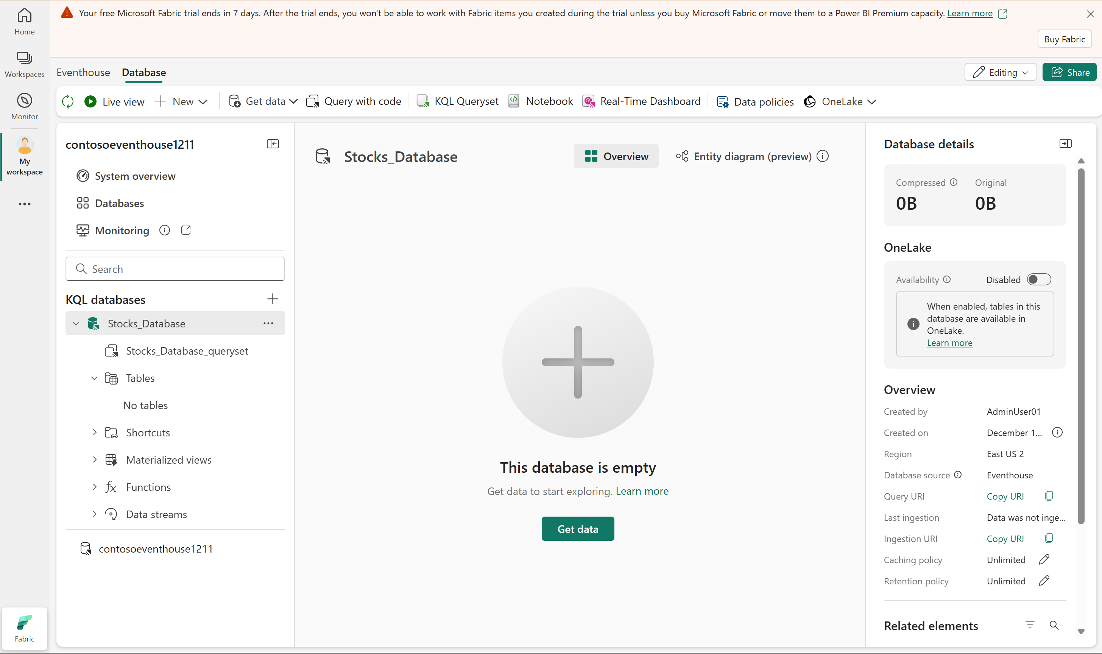Edit the Caching policy pencil icon
Viewport: 1102px width, 654px height.
[x=1044, y=560]
